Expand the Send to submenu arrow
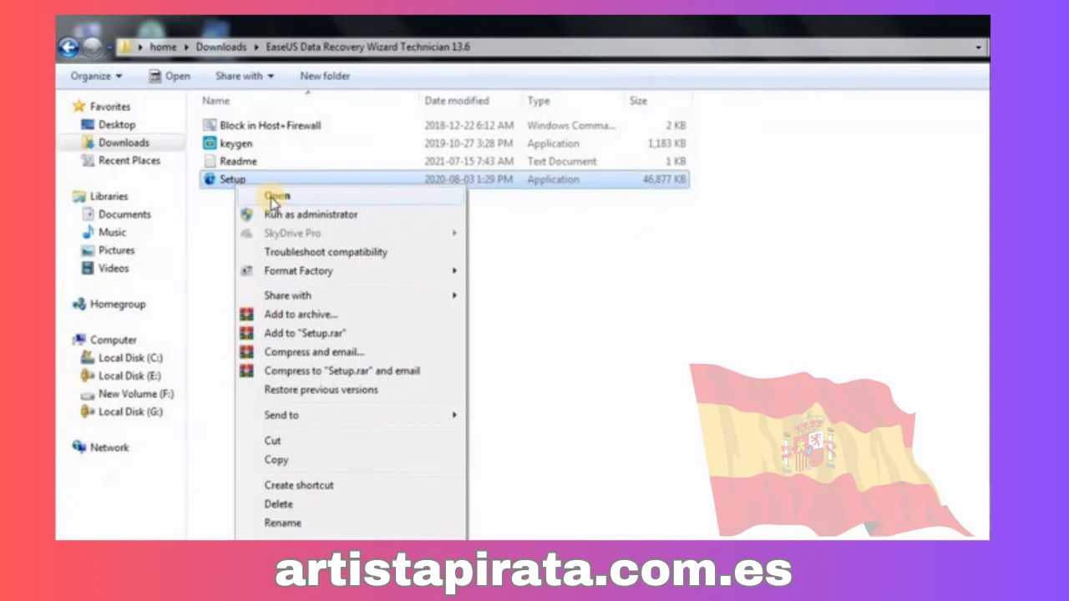 click(454, 415)
